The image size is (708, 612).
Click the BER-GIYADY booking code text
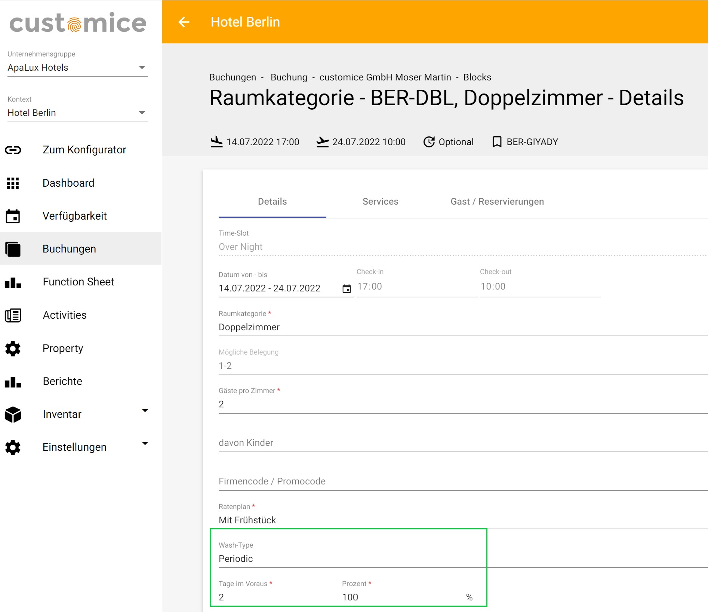pos(532,142)
